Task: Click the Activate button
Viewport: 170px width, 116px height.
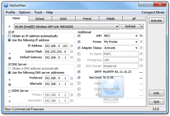Action: point(157,21)
